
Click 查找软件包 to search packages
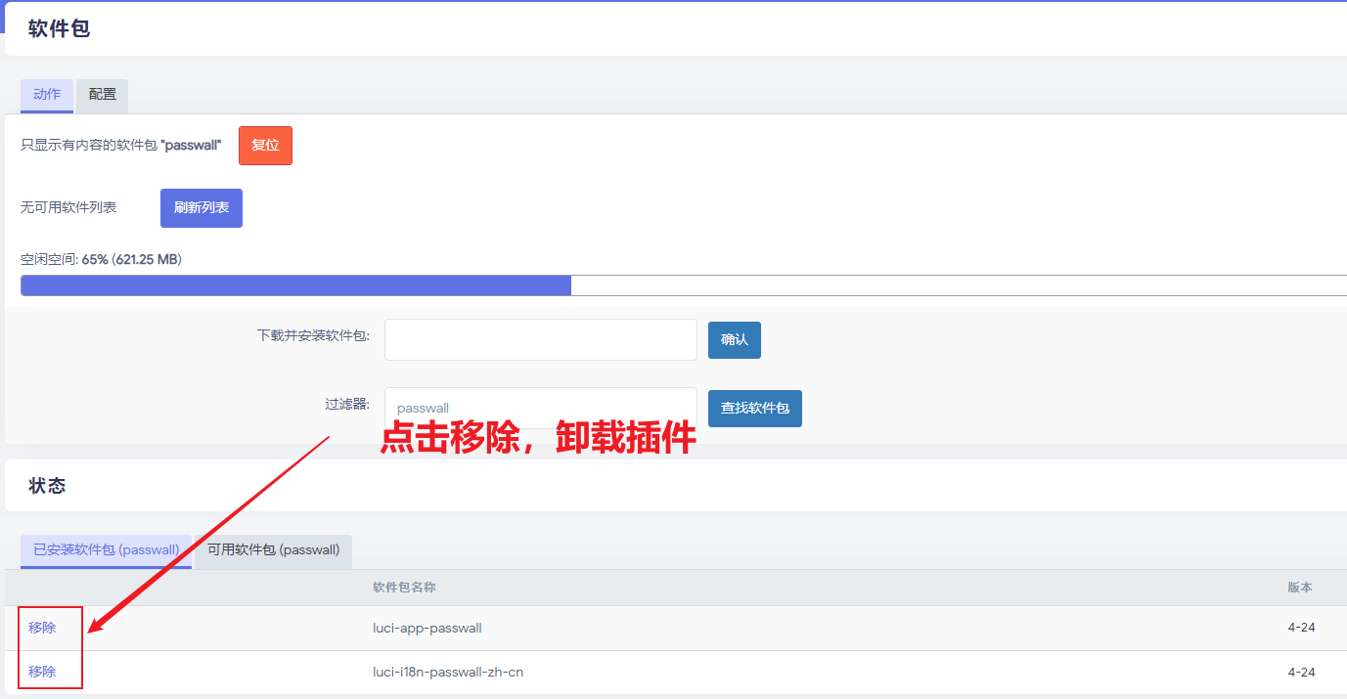pos(754,408)
